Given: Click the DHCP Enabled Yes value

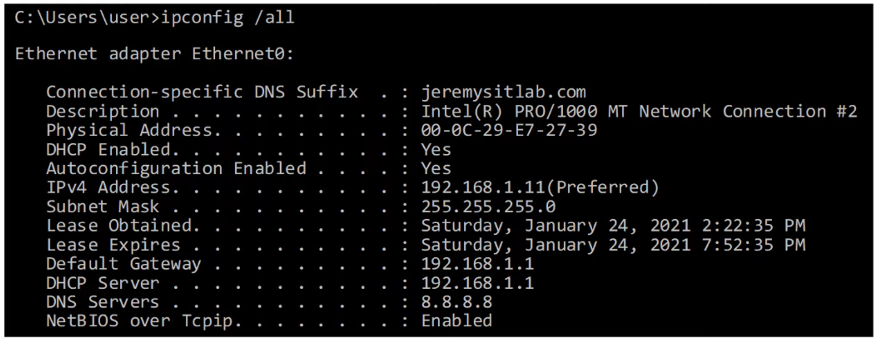Looking at the screenshot, I should [x=436, y=149].
